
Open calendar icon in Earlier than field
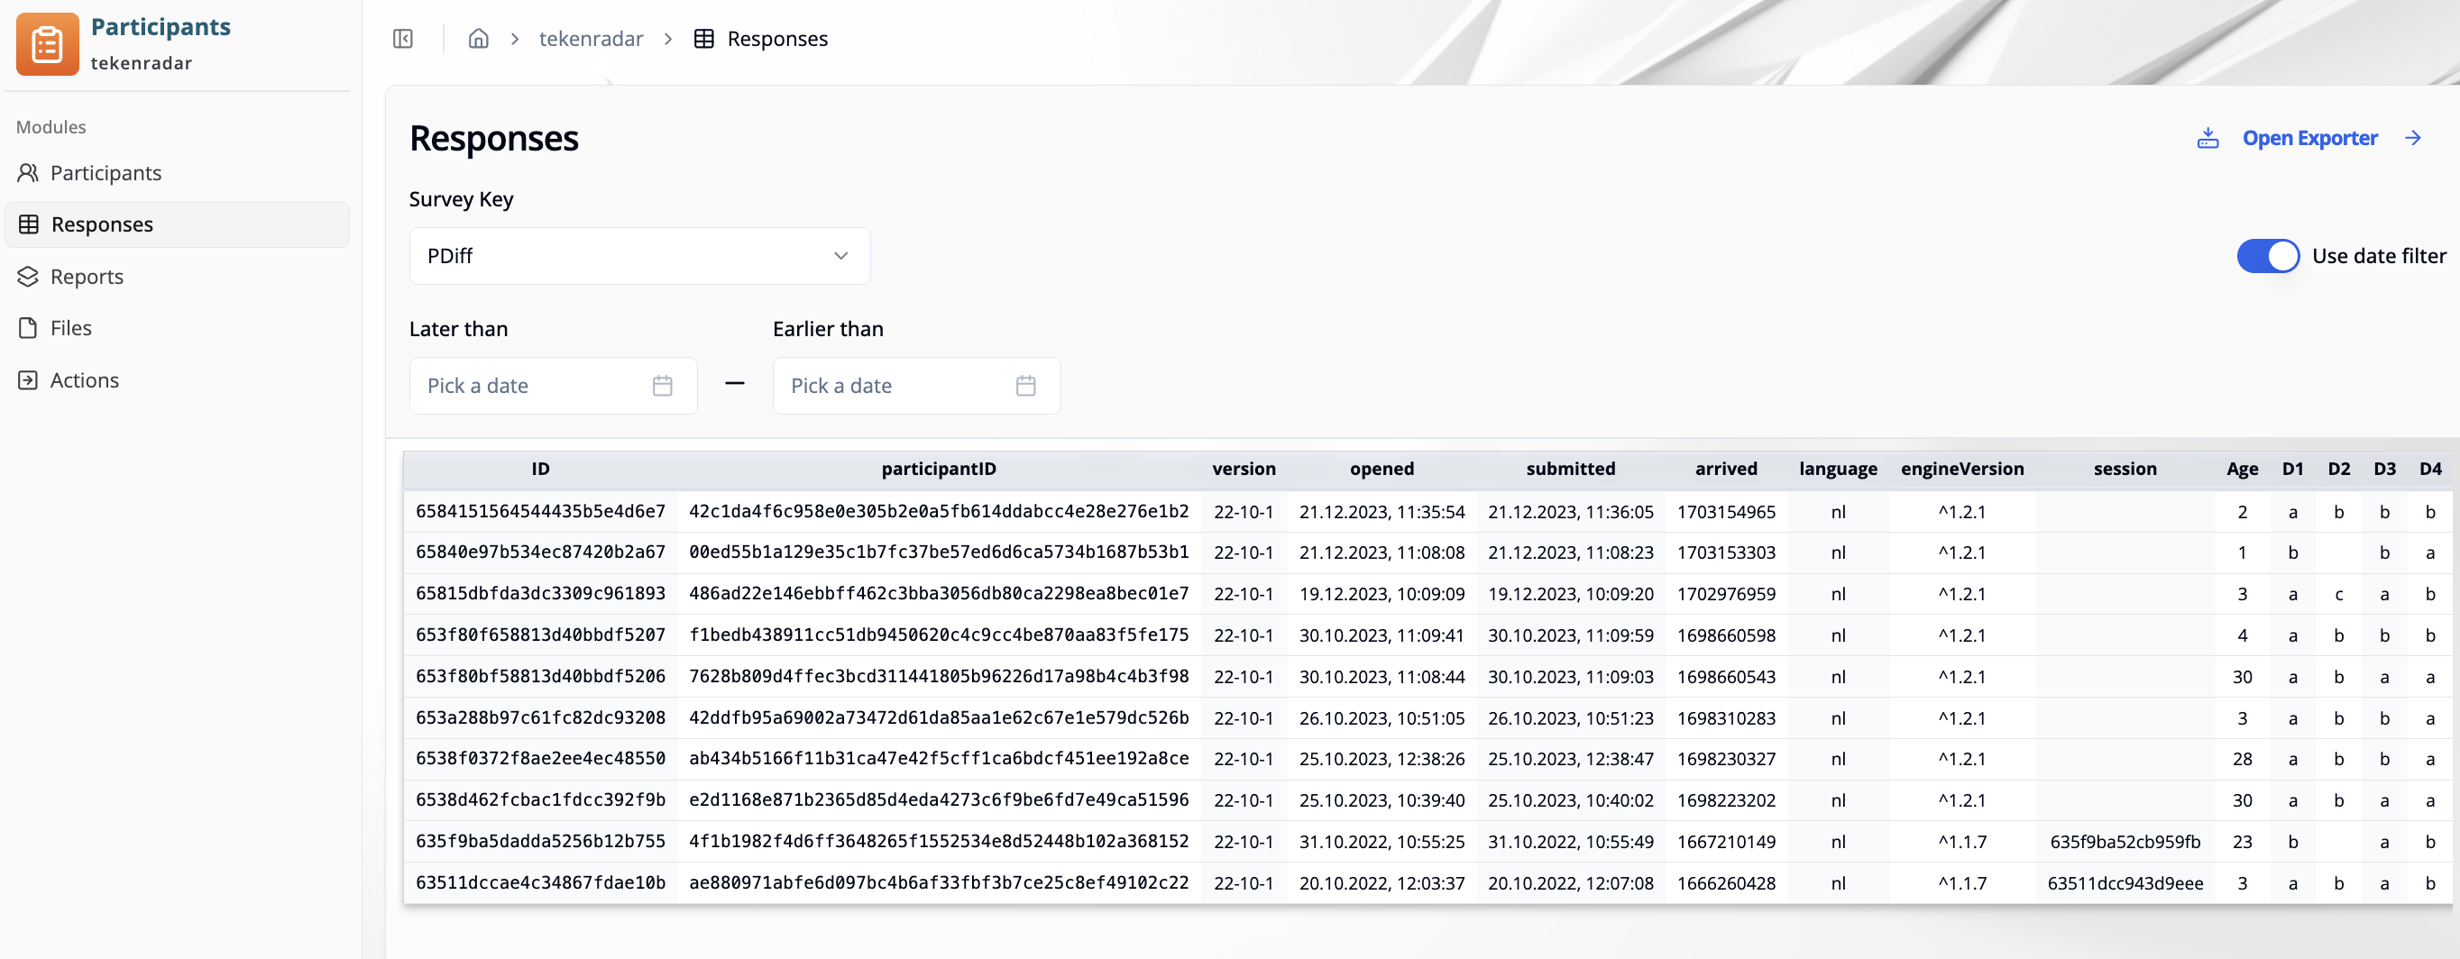[x=1024, y=386]
